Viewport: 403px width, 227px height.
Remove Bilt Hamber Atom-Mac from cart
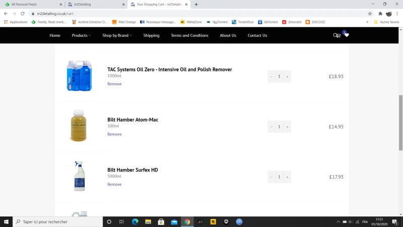click(114, 134)
